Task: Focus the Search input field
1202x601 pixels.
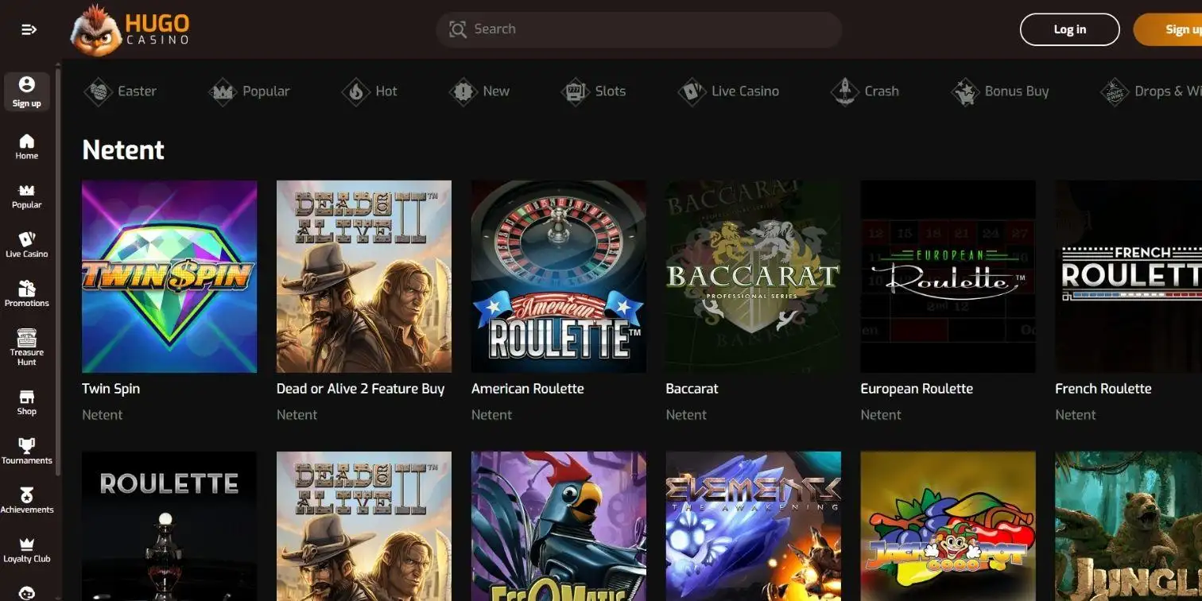Action: [638, 29]
